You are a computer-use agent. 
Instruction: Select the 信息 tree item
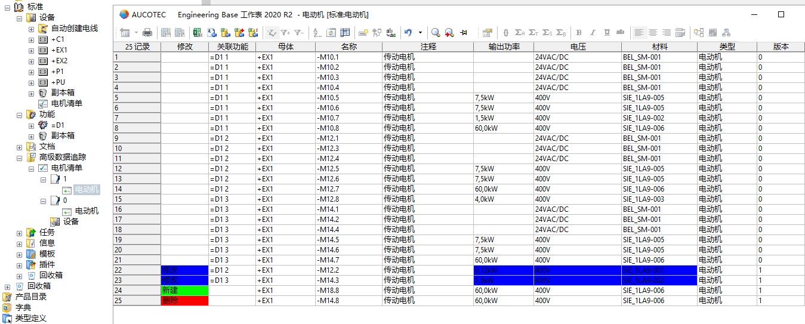tap(47, 243)
